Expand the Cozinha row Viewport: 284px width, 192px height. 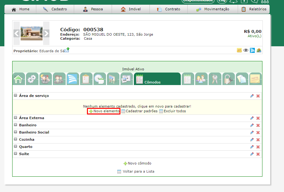point(16,139)
